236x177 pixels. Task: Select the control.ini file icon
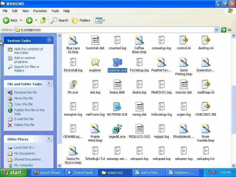183,40
